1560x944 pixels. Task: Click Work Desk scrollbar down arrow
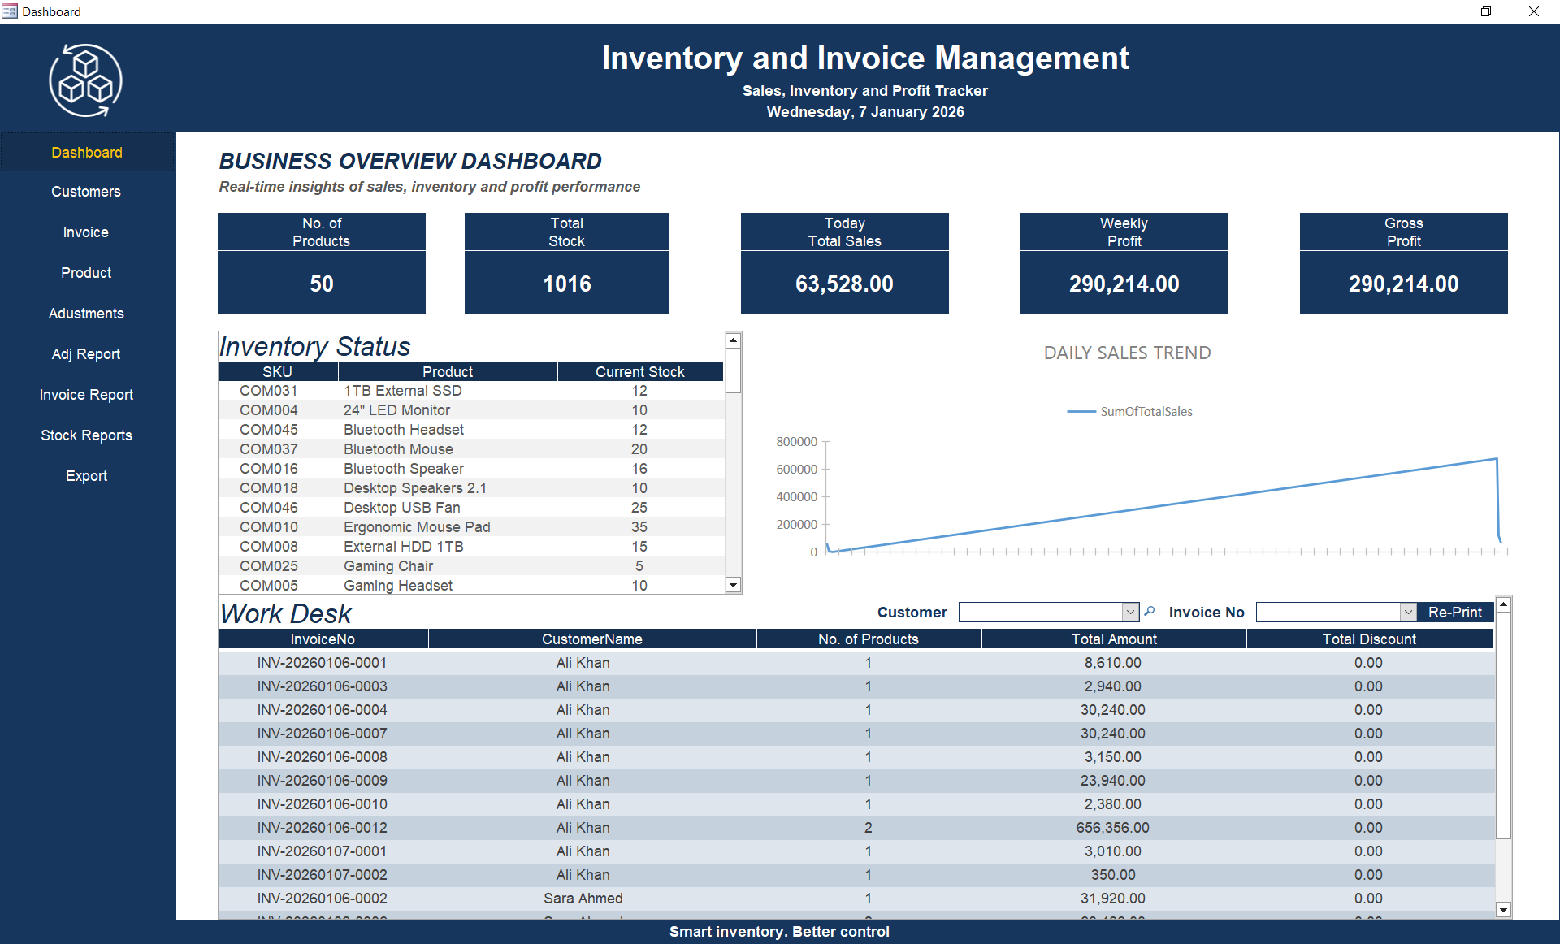pyautogui.click(x=1503, y=910)
